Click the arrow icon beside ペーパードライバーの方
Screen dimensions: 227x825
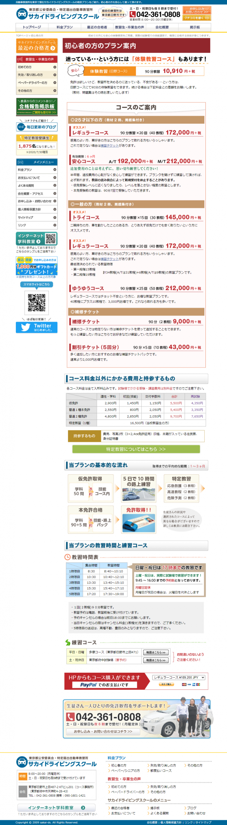coord(55,83)
